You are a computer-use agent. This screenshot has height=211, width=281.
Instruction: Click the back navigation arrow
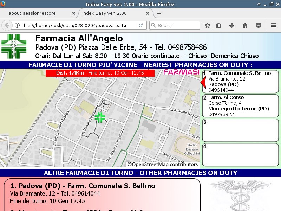pyautogui.click(x=7, y=25)
